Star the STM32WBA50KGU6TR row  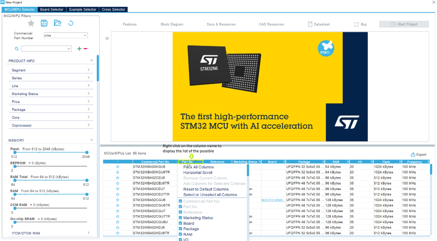pyautogui.click(x=118, y=172)
